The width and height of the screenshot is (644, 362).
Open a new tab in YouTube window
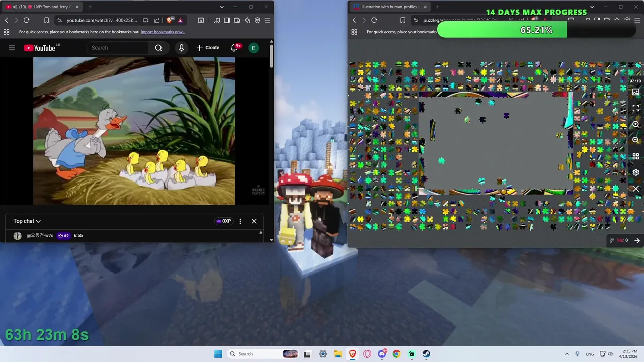(90, 7)
